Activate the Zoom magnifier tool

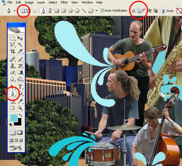tap(20, 108)
